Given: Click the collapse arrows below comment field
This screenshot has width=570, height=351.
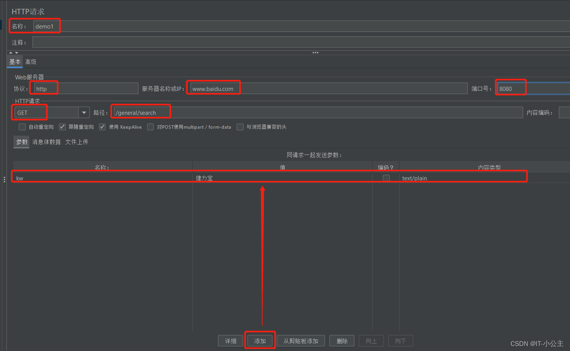Looking at the screenshot, I should (x=13, y=53).
